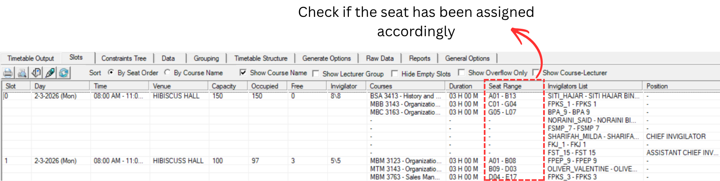Click the Invigilator column header
Viewport: 720px width, 181px height.
pos(346,86)
